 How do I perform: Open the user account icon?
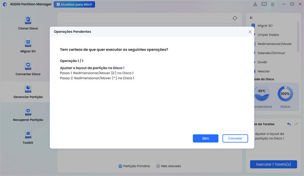254,5
